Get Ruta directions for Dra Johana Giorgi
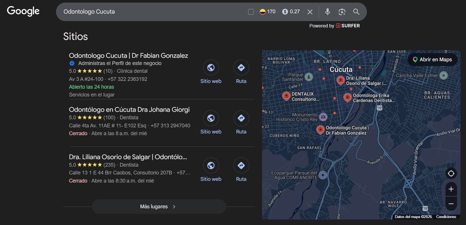The width and height of the screenshot is (466, 225). (x=241, y=118)
